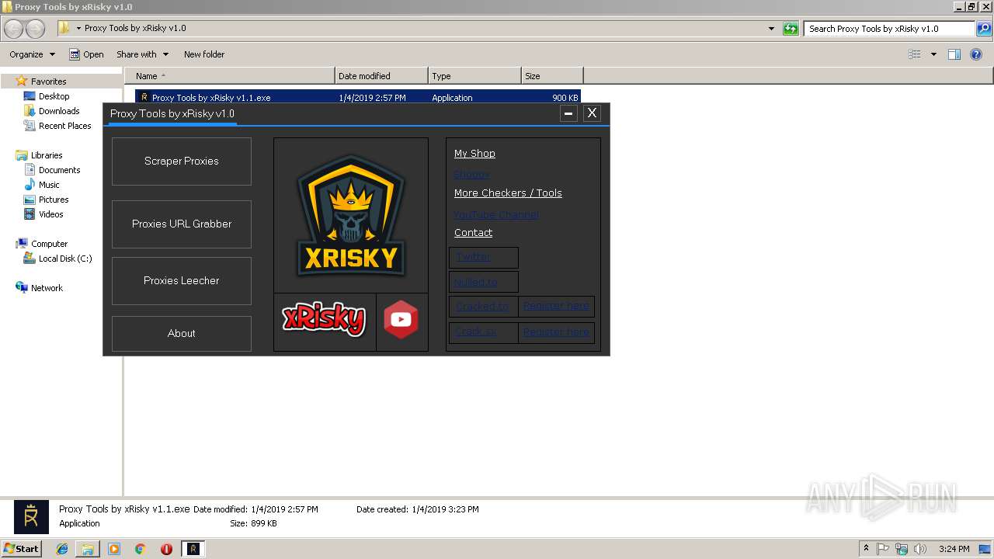Expand the Share with dropdown
Screen dimensions: 994x559
tap(142, 54)
